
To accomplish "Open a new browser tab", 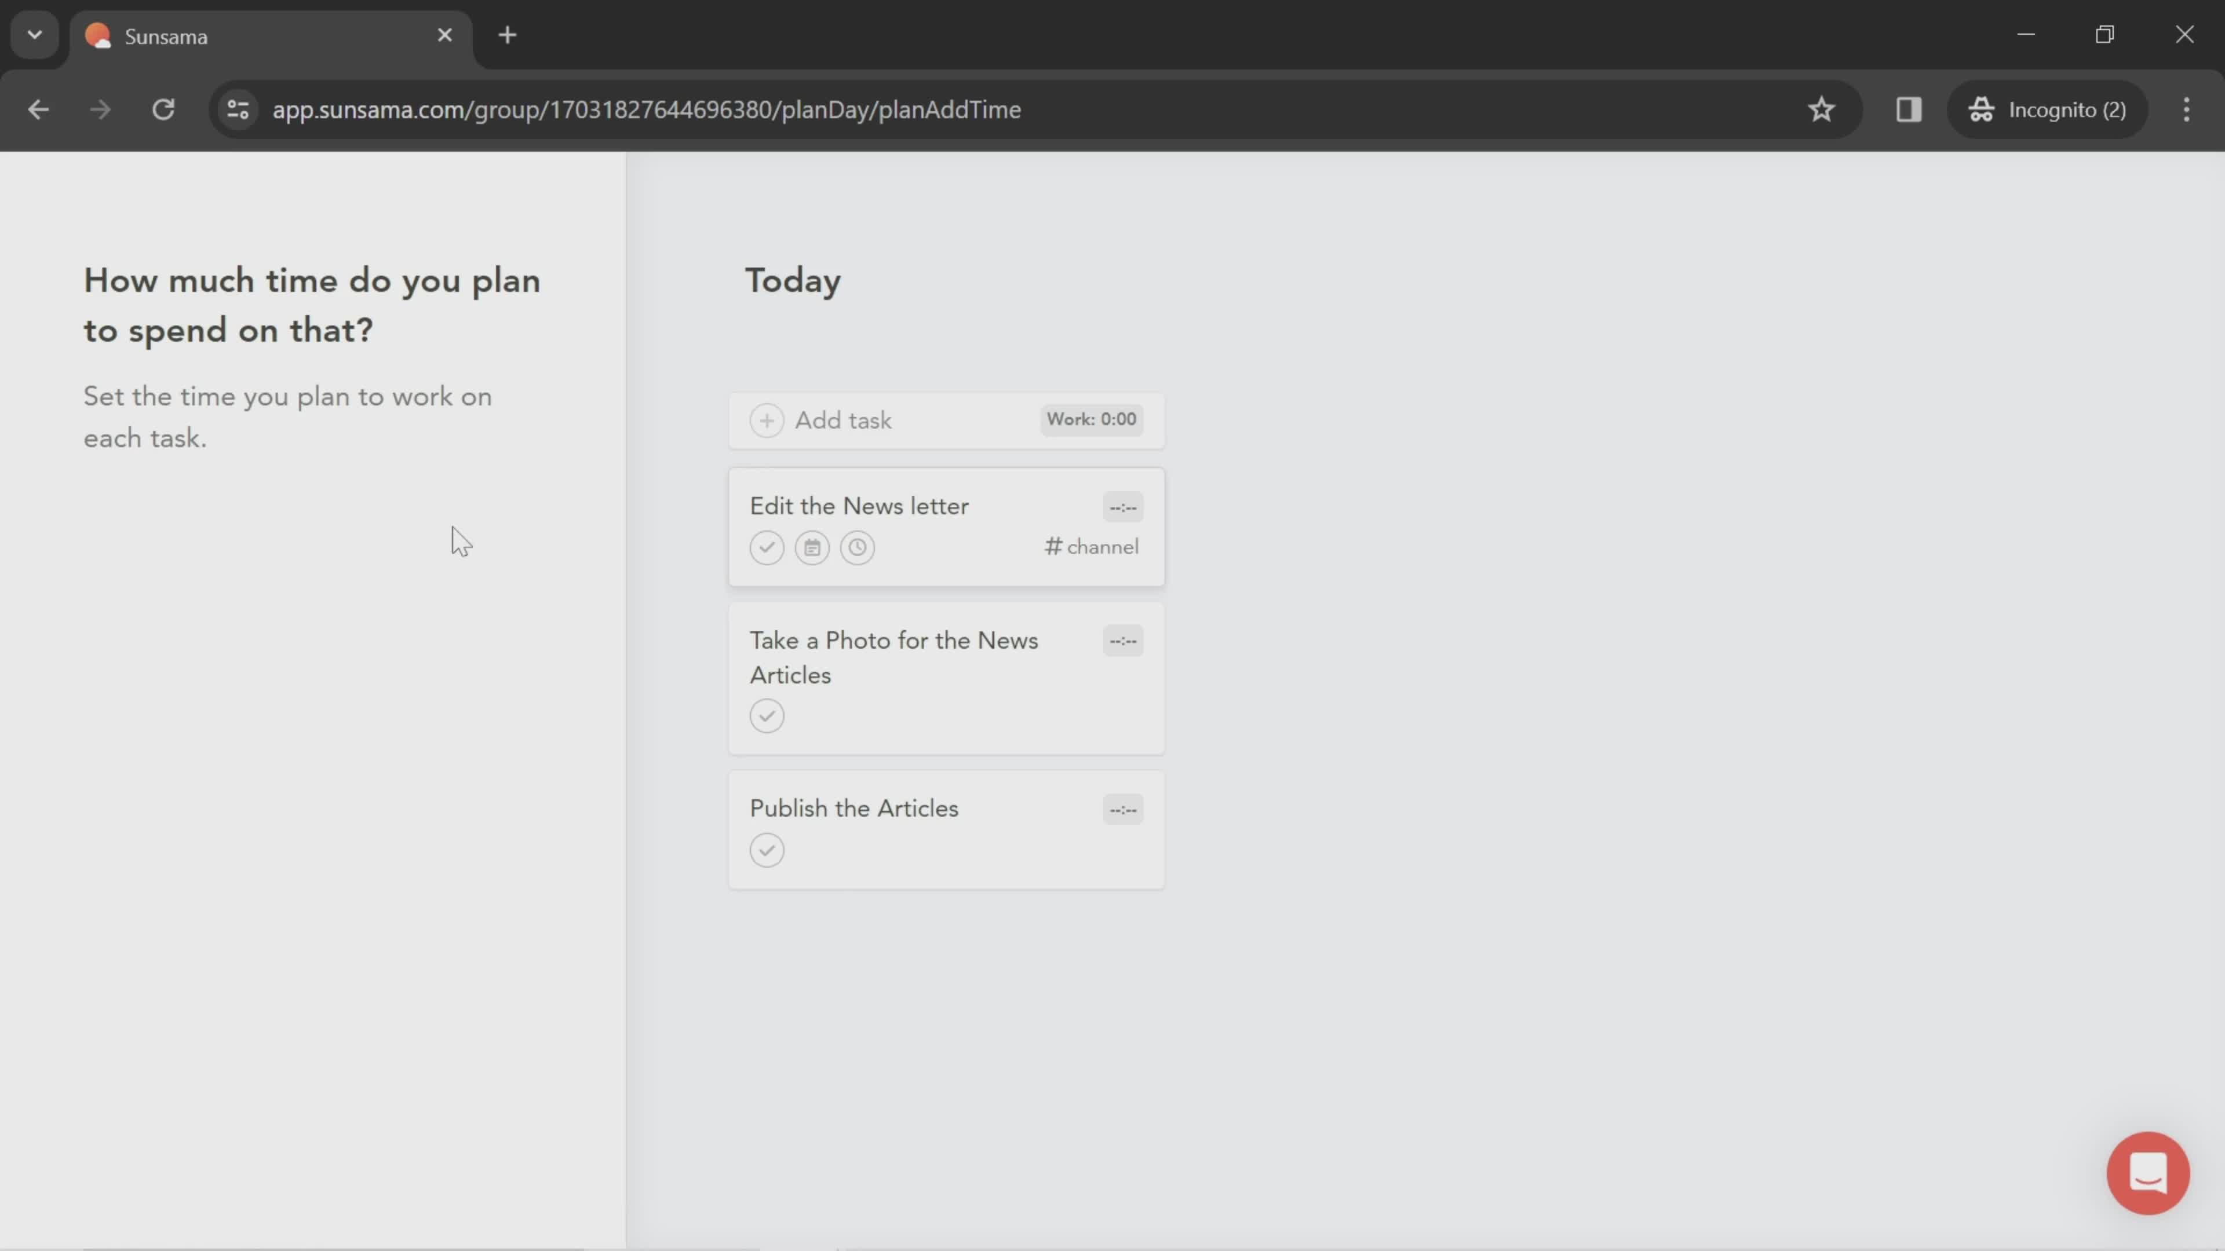I will [508, 35].
